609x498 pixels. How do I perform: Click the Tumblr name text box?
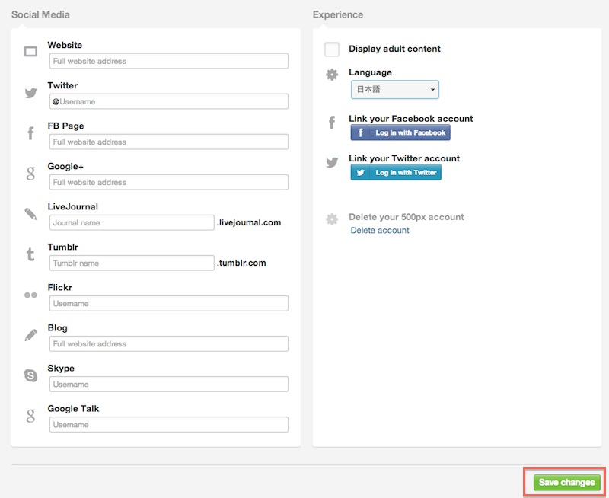tap(132, 263)
